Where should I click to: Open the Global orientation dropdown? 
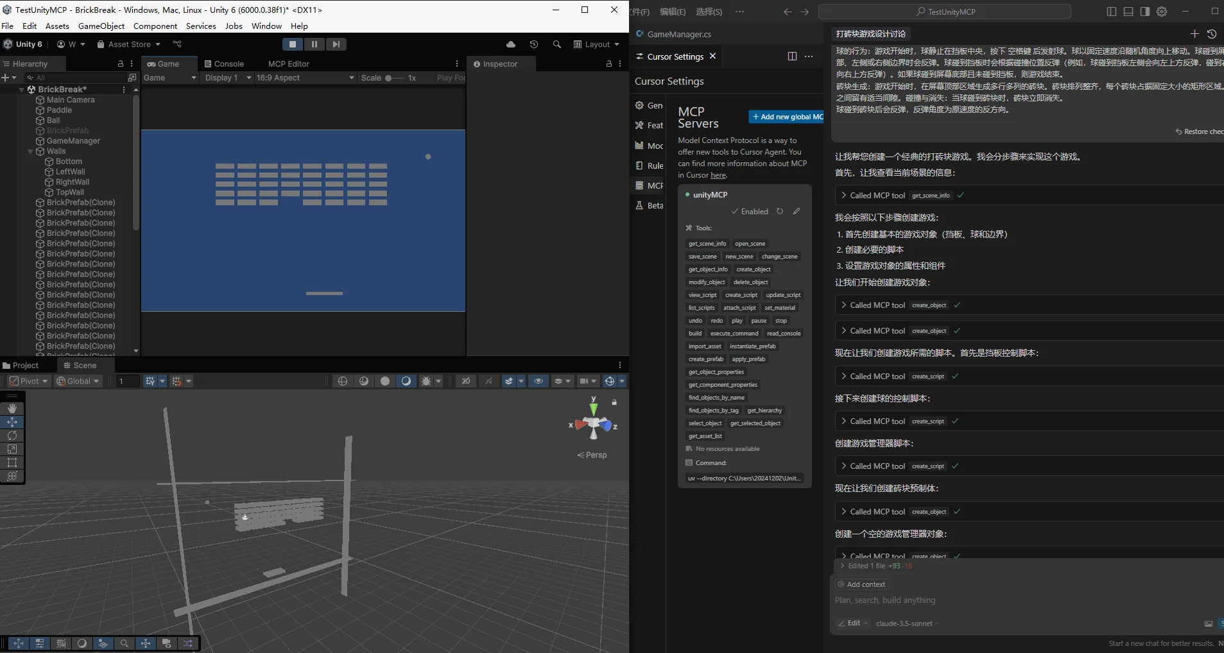(x=78, y=381)
